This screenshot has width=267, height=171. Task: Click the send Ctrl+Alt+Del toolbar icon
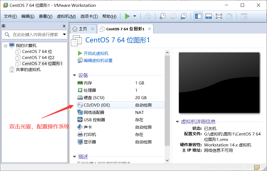[x=148, y=16]
